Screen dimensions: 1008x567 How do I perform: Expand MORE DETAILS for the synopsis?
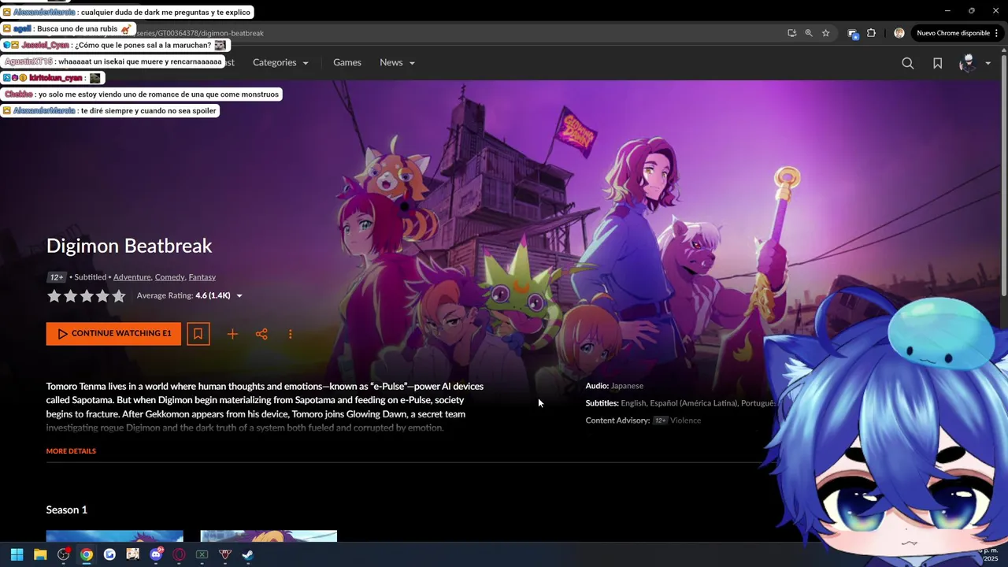(71, 451)
